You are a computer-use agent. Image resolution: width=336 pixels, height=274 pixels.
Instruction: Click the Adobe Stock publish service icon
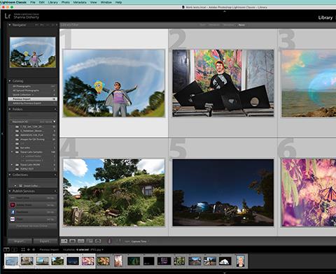(x=13, y=205)
